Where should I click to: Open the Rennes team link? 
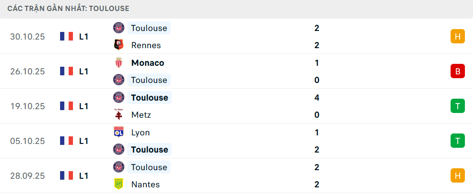tap(146, 45)
